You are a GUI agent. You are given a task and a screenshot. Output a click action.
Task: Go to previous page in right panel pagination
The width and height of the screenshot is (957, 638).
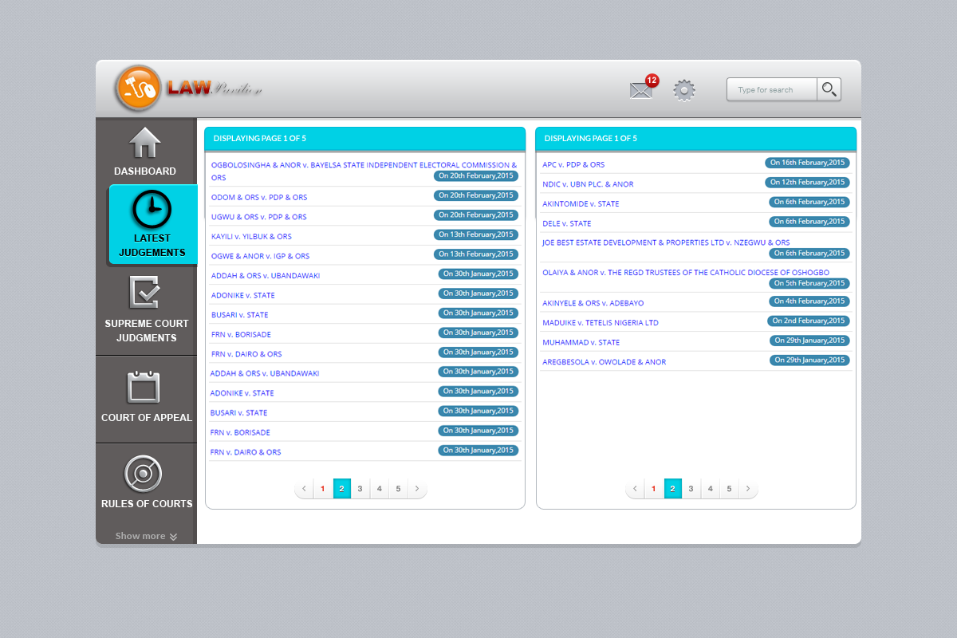point(635,489)
